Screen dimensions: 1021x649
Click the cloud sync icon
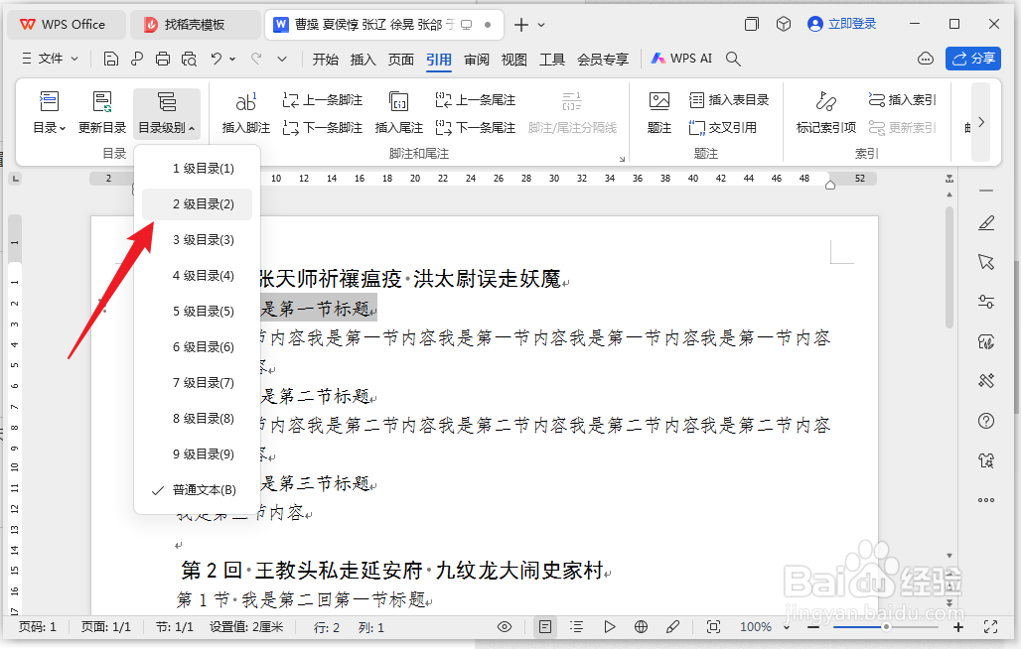926,60
